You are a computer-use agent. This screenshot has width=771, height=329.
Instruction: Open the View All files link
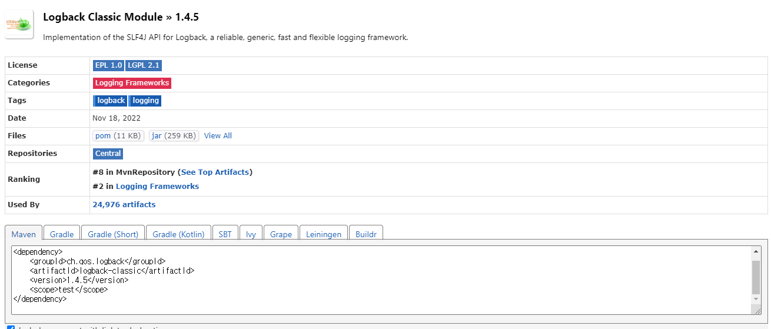pyautogui.click(x=218, y=136)
